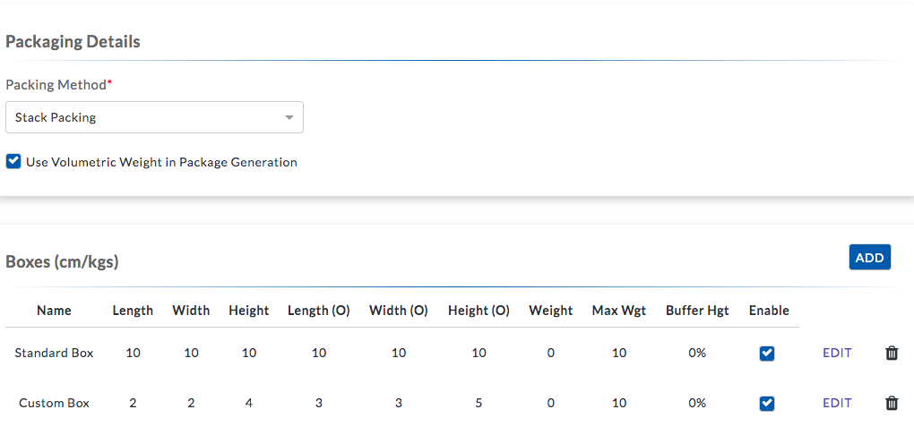
Task: Toggle the Enable checkbox for Standard Box
Action: 767,353
